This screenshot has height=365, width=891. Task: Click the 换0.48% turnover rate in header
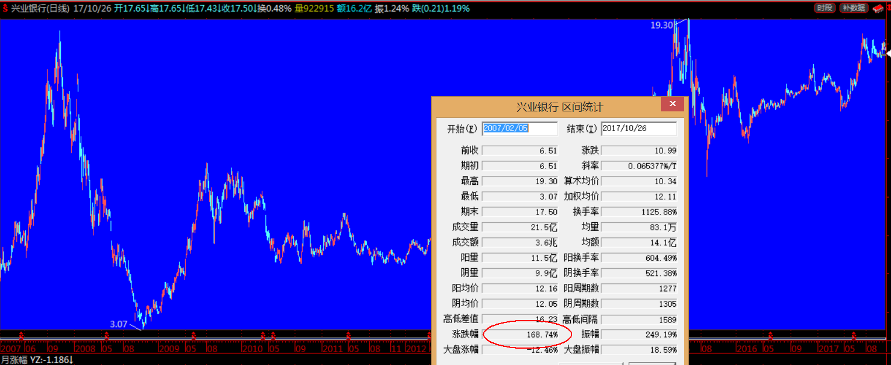(x=274, y=9)
